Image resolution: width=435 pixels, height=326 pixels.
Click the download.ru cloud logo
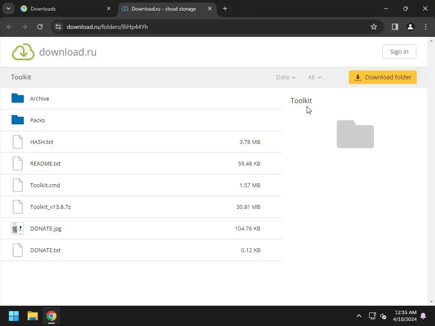[x=23, y=52]
